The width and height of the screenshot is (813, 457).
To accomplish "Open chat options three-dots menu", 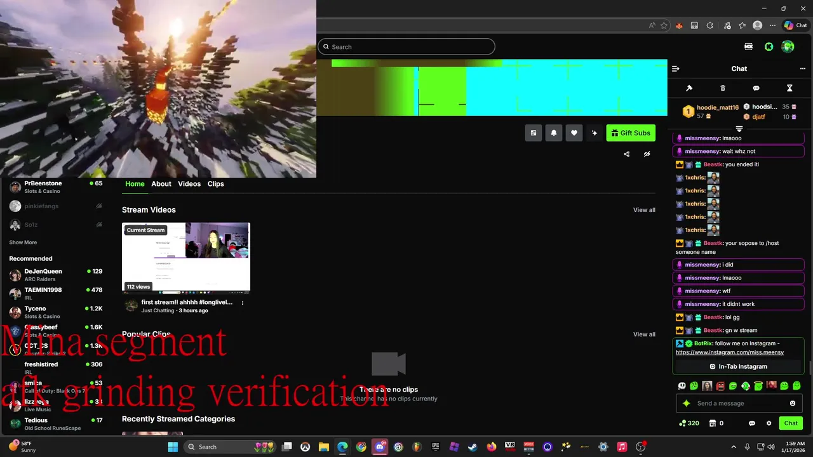I will 803,69.
